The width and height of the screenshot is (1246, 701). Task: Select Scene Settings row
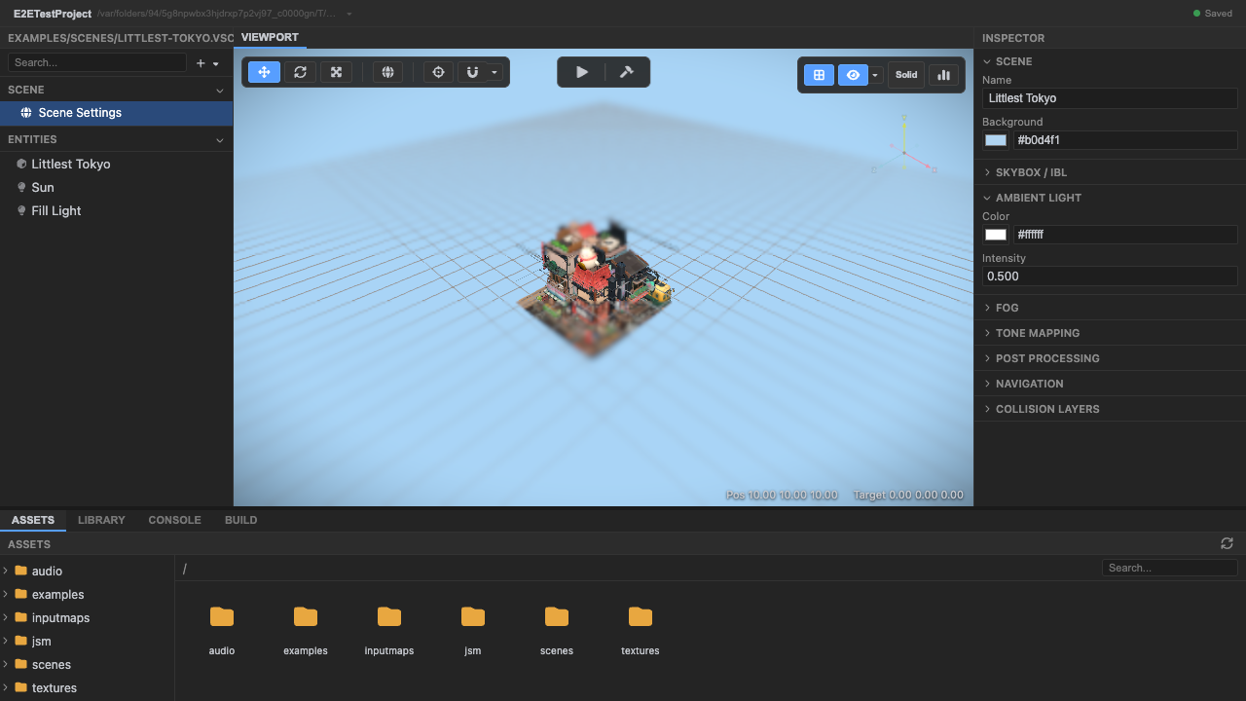coord(117,113)
